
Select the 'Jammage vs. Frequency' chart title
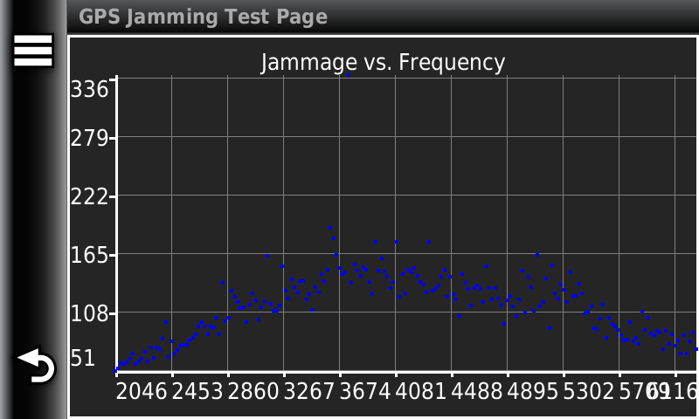pyautogui.click(x=383, y=62)
